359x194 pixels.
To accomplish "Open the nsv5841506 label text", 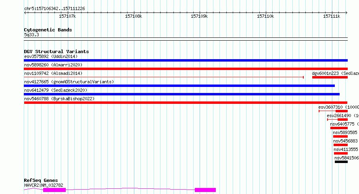I will pos(346,158).
